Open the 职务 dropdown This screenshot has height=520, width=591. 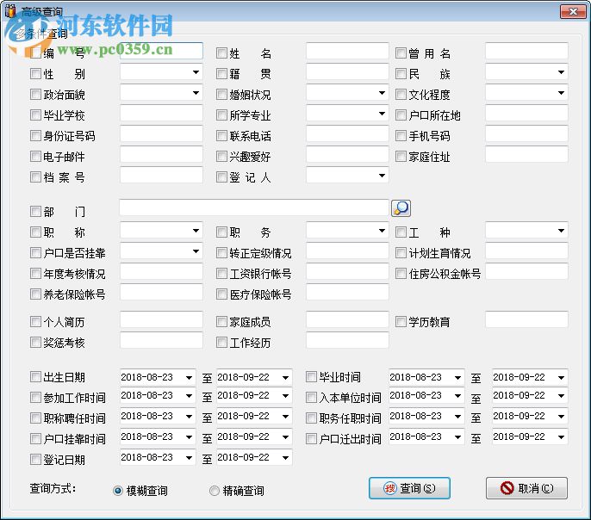(382, 231)
